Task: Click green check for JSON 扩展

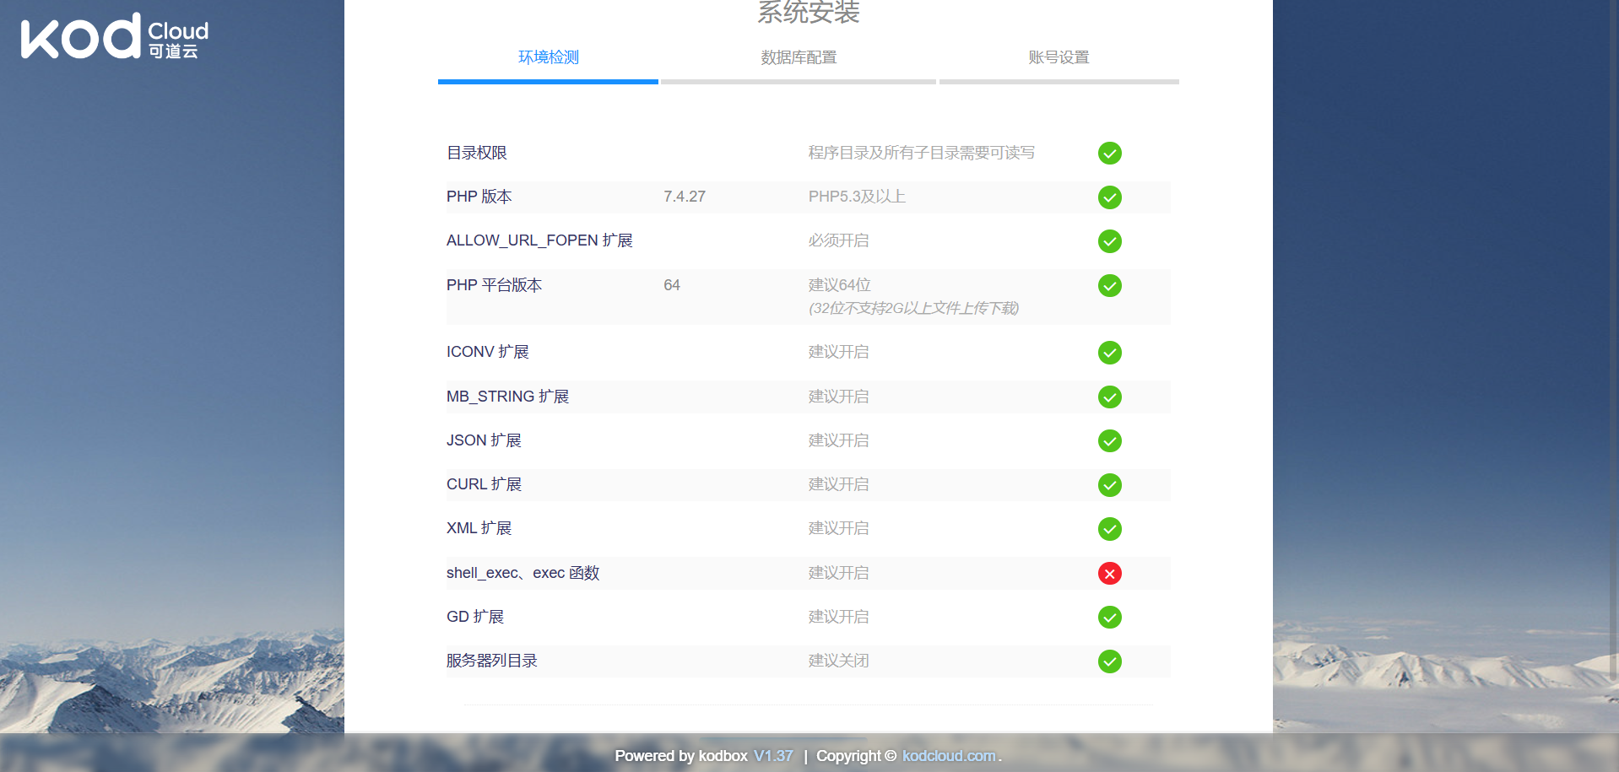Action: pos(1109,441)
